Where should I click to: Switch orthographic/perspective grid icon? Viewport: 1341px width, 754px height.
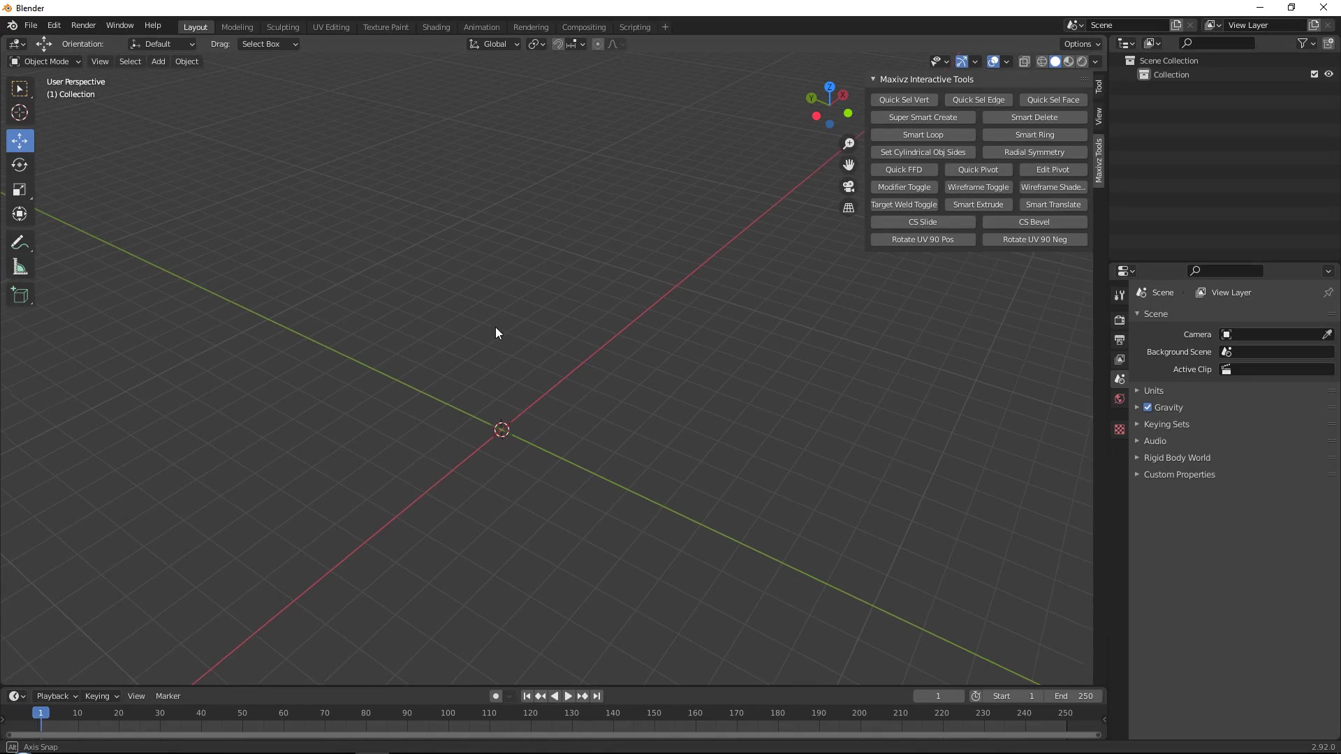849,208
